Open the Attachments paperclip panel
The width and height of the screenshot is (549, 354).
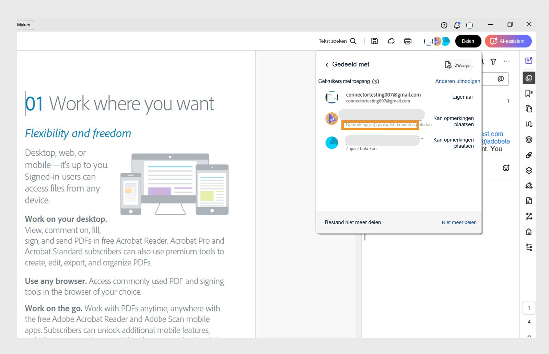coord(529,155)
